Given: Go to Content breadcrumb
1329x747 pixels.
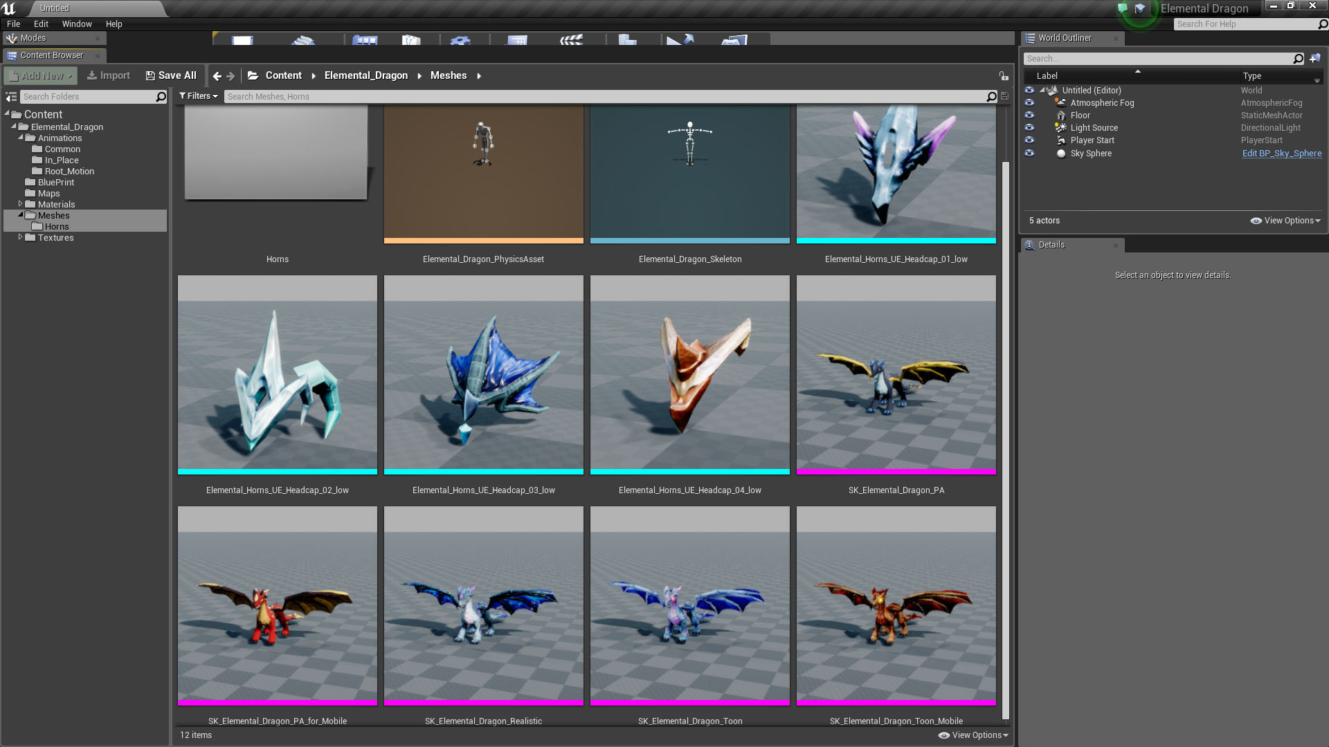Looking at the screenshot, I should point(284,75).
